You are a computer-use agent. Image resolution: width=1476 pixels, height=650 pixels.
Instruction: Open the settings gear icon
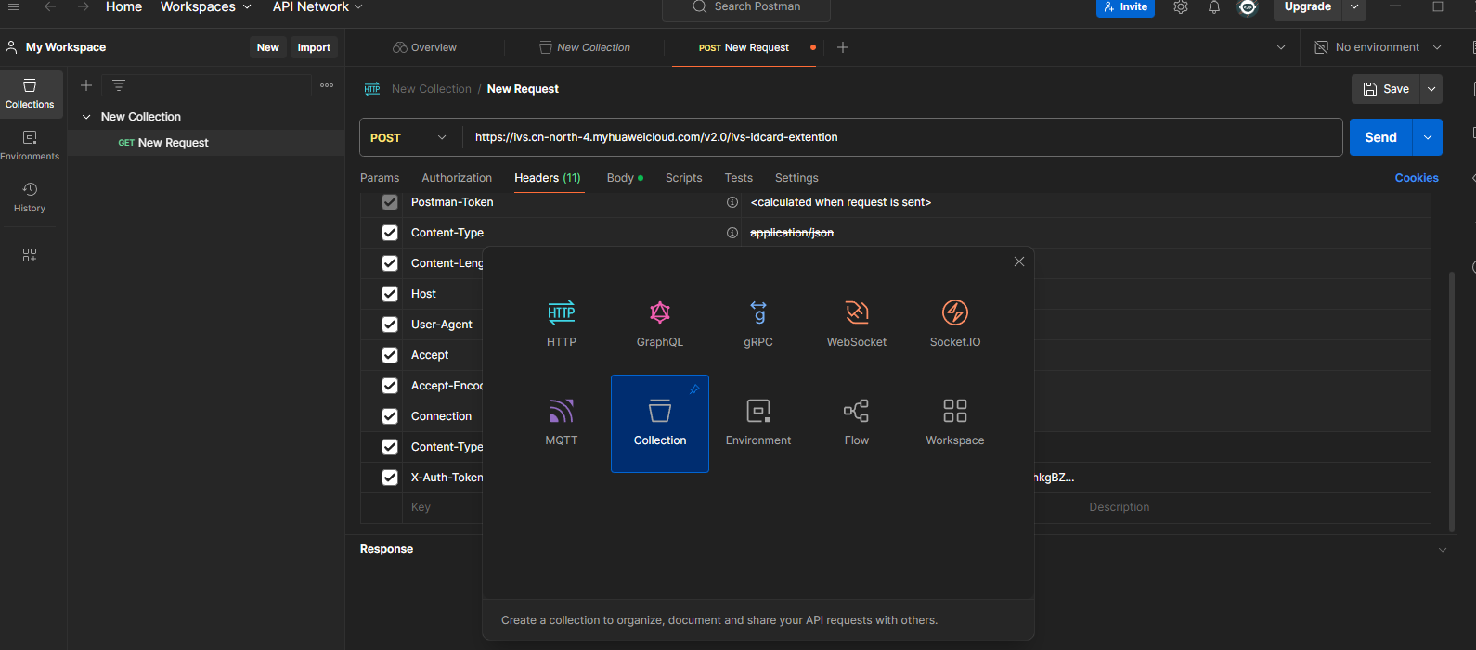(1181, 7)
